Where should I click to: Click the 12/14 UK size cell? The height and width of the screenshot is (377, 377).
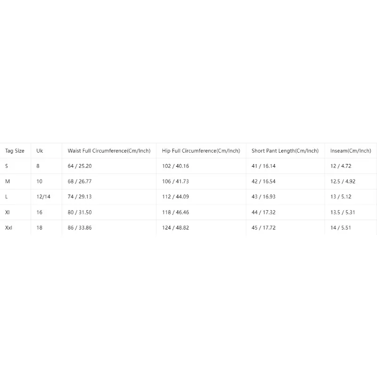[x=43, y=197]
